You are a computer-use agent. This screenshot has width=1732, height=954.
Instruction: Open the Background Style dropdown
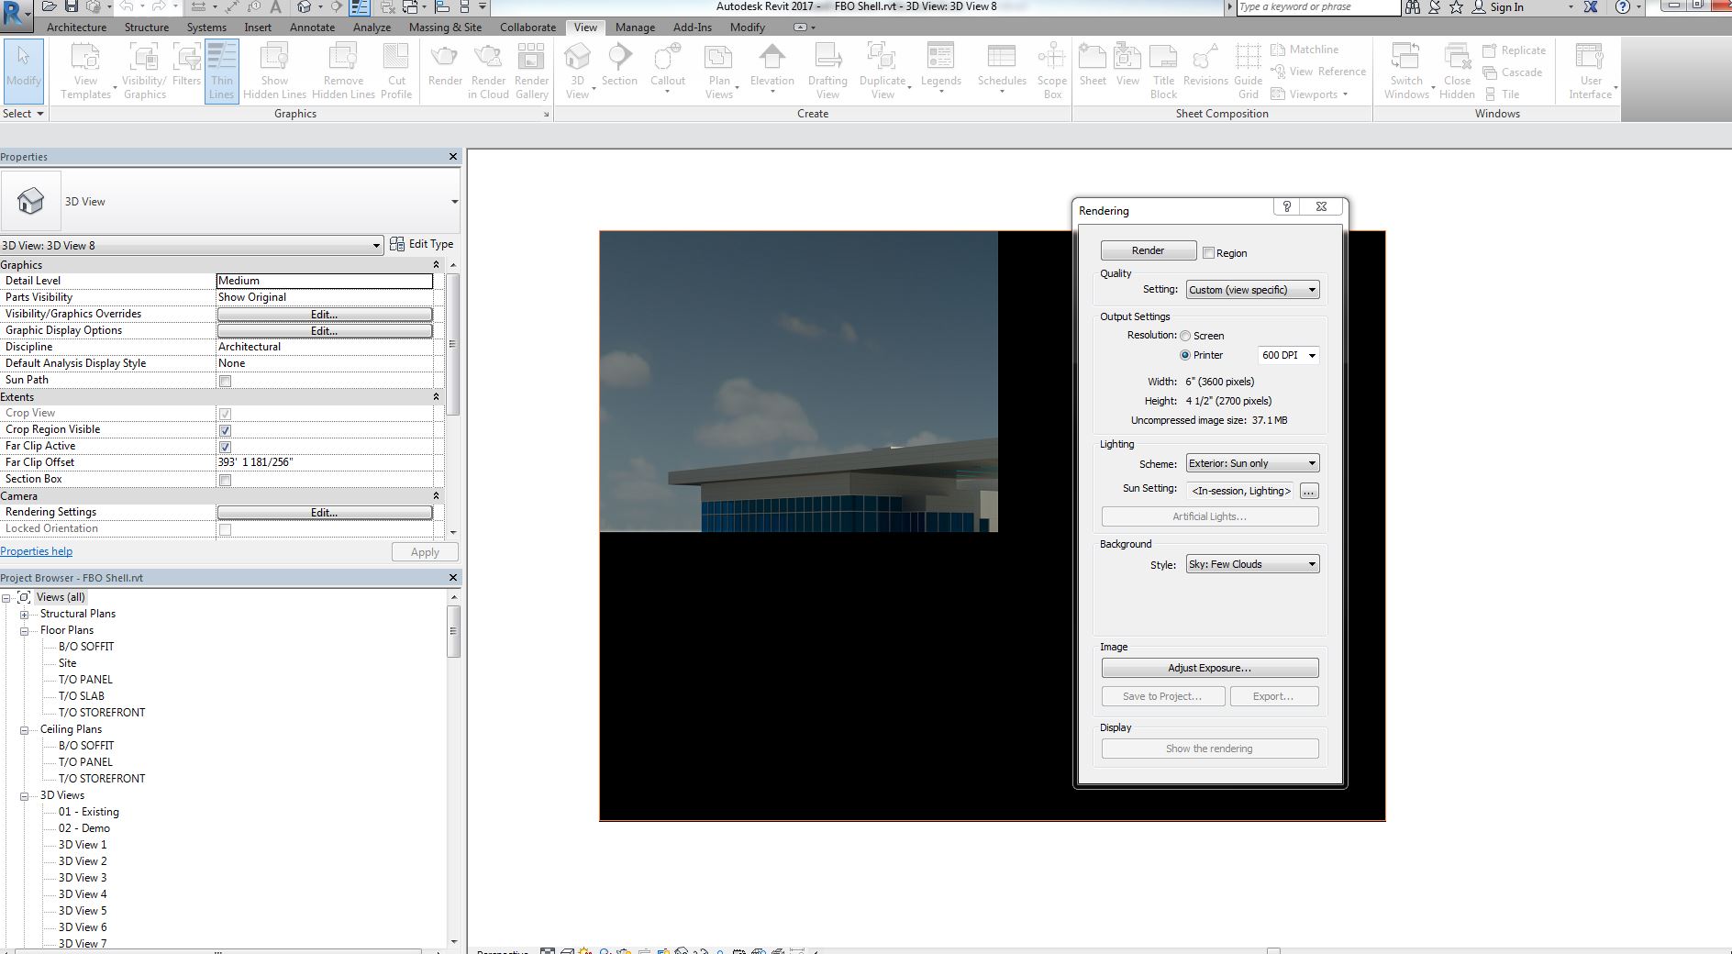[x=1252, y=564]
